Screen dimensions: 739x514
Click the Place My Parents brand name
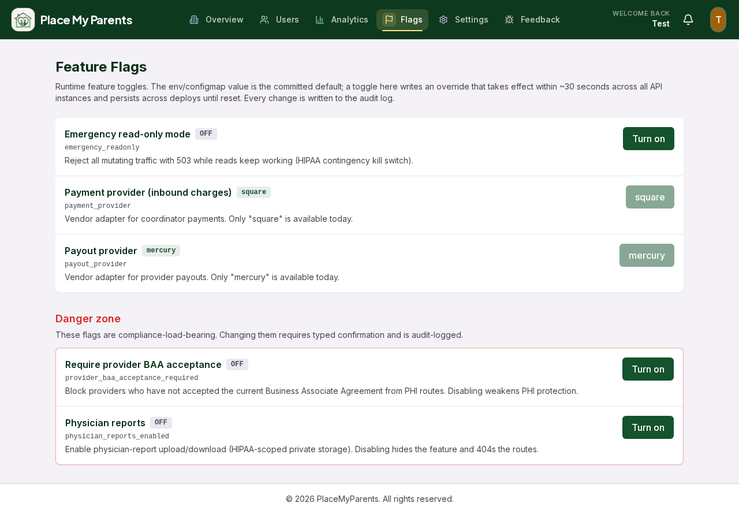(x=87, y=20)
